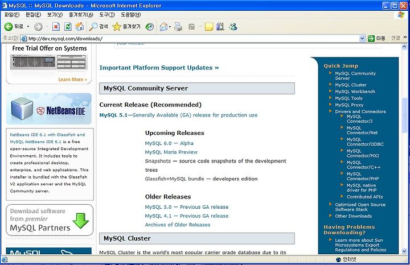Refresh the page with green arrows icon
Image resolution: width=410 pixels, height=265 pixels.
68,27
